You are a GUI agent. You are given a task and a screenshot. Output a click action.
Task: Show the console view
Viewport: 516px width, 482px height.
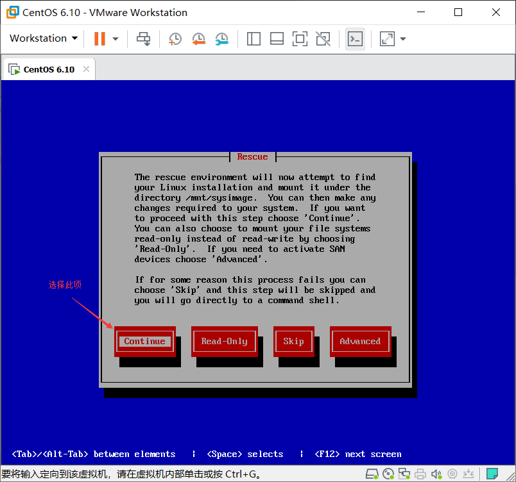click(355, 39)
